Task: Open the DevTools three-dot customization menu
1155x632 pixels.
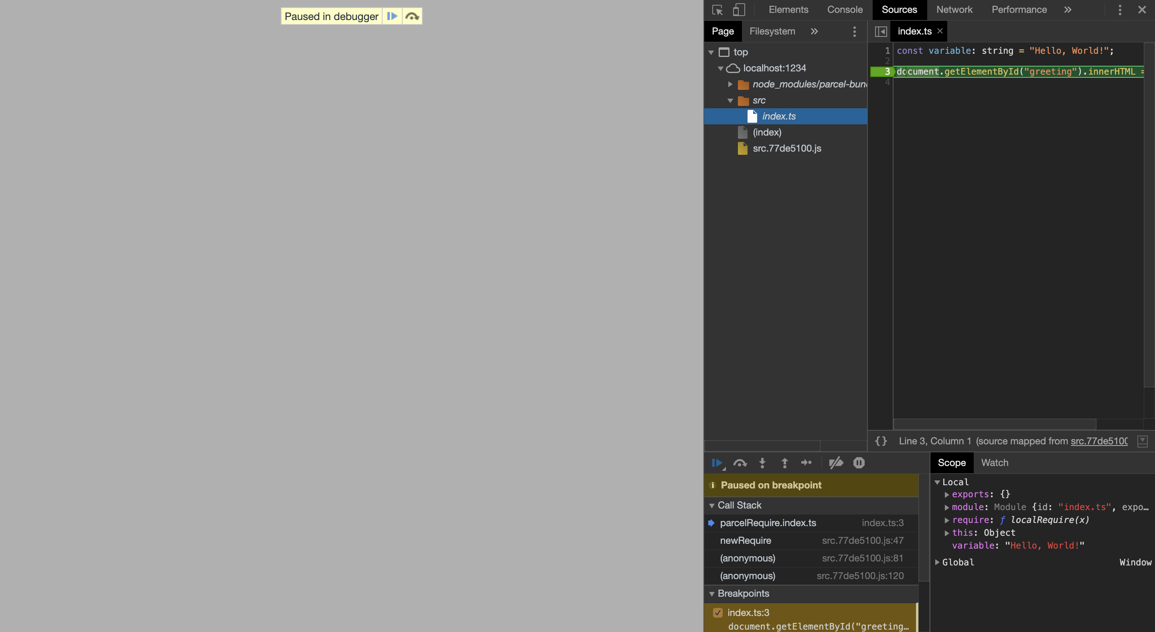Action: pyautogui.click(x=1120, y=9)
